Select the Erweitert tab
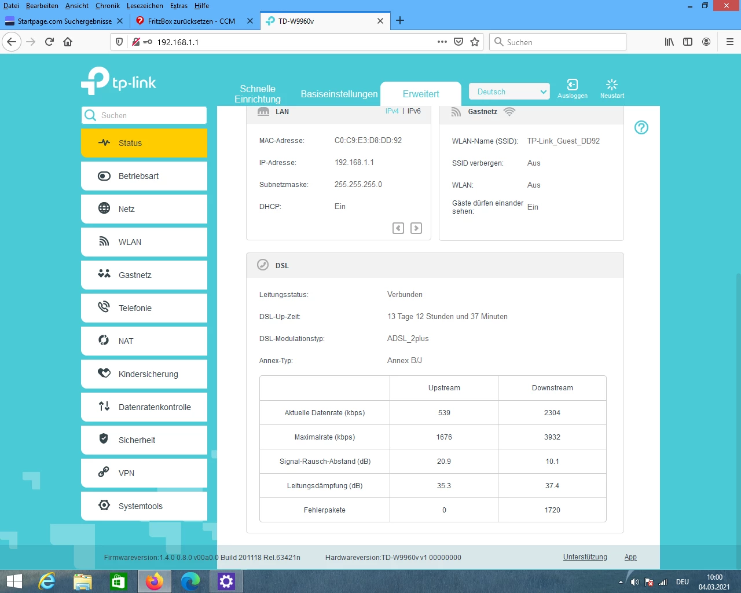 [421, 94]
